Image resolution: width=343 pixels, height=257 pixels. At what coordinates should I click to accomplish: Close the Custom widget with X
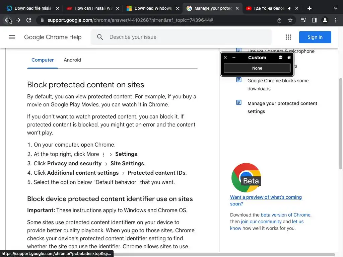click(225, 58)
